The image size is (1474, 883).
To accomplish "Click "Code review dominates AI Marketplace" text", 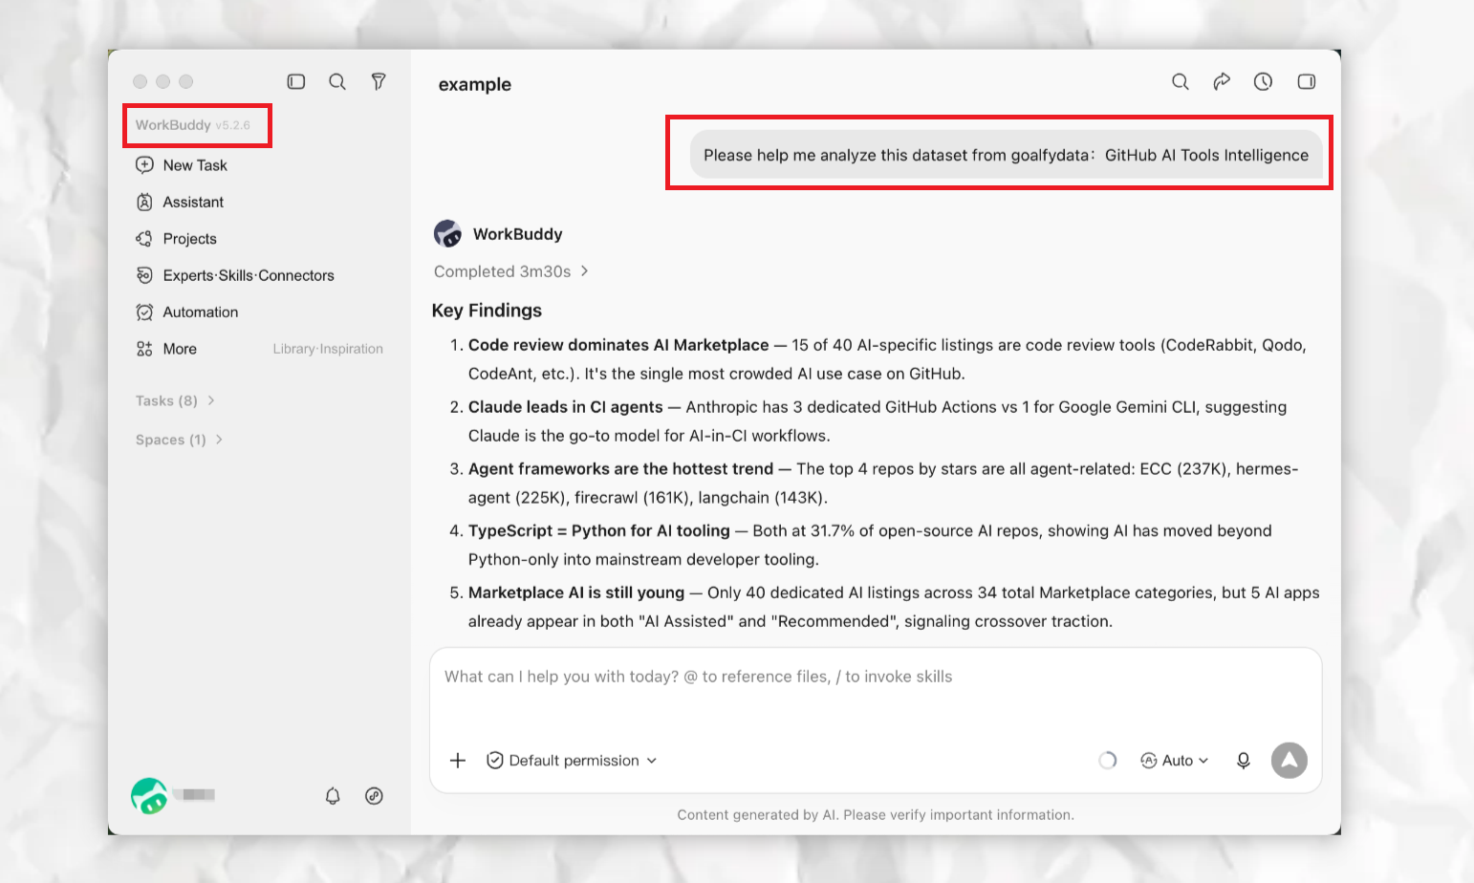I will pos(618,345).
